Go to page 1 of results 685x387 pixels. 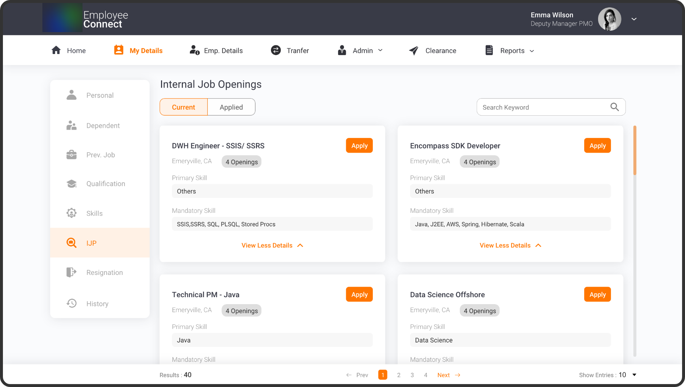(x=383, y=375)
